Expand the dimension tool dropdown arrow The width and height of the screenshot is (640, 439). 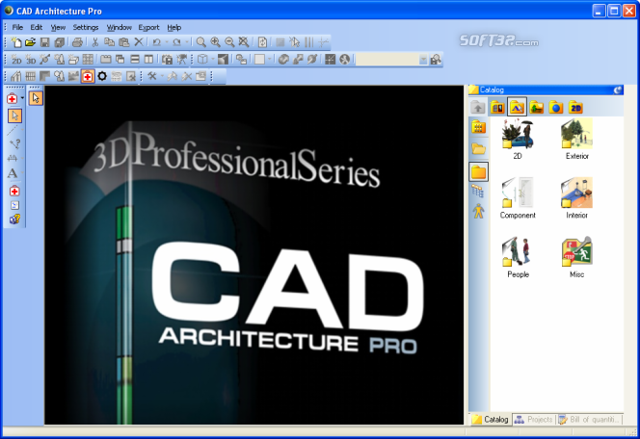tap(22, 158)
